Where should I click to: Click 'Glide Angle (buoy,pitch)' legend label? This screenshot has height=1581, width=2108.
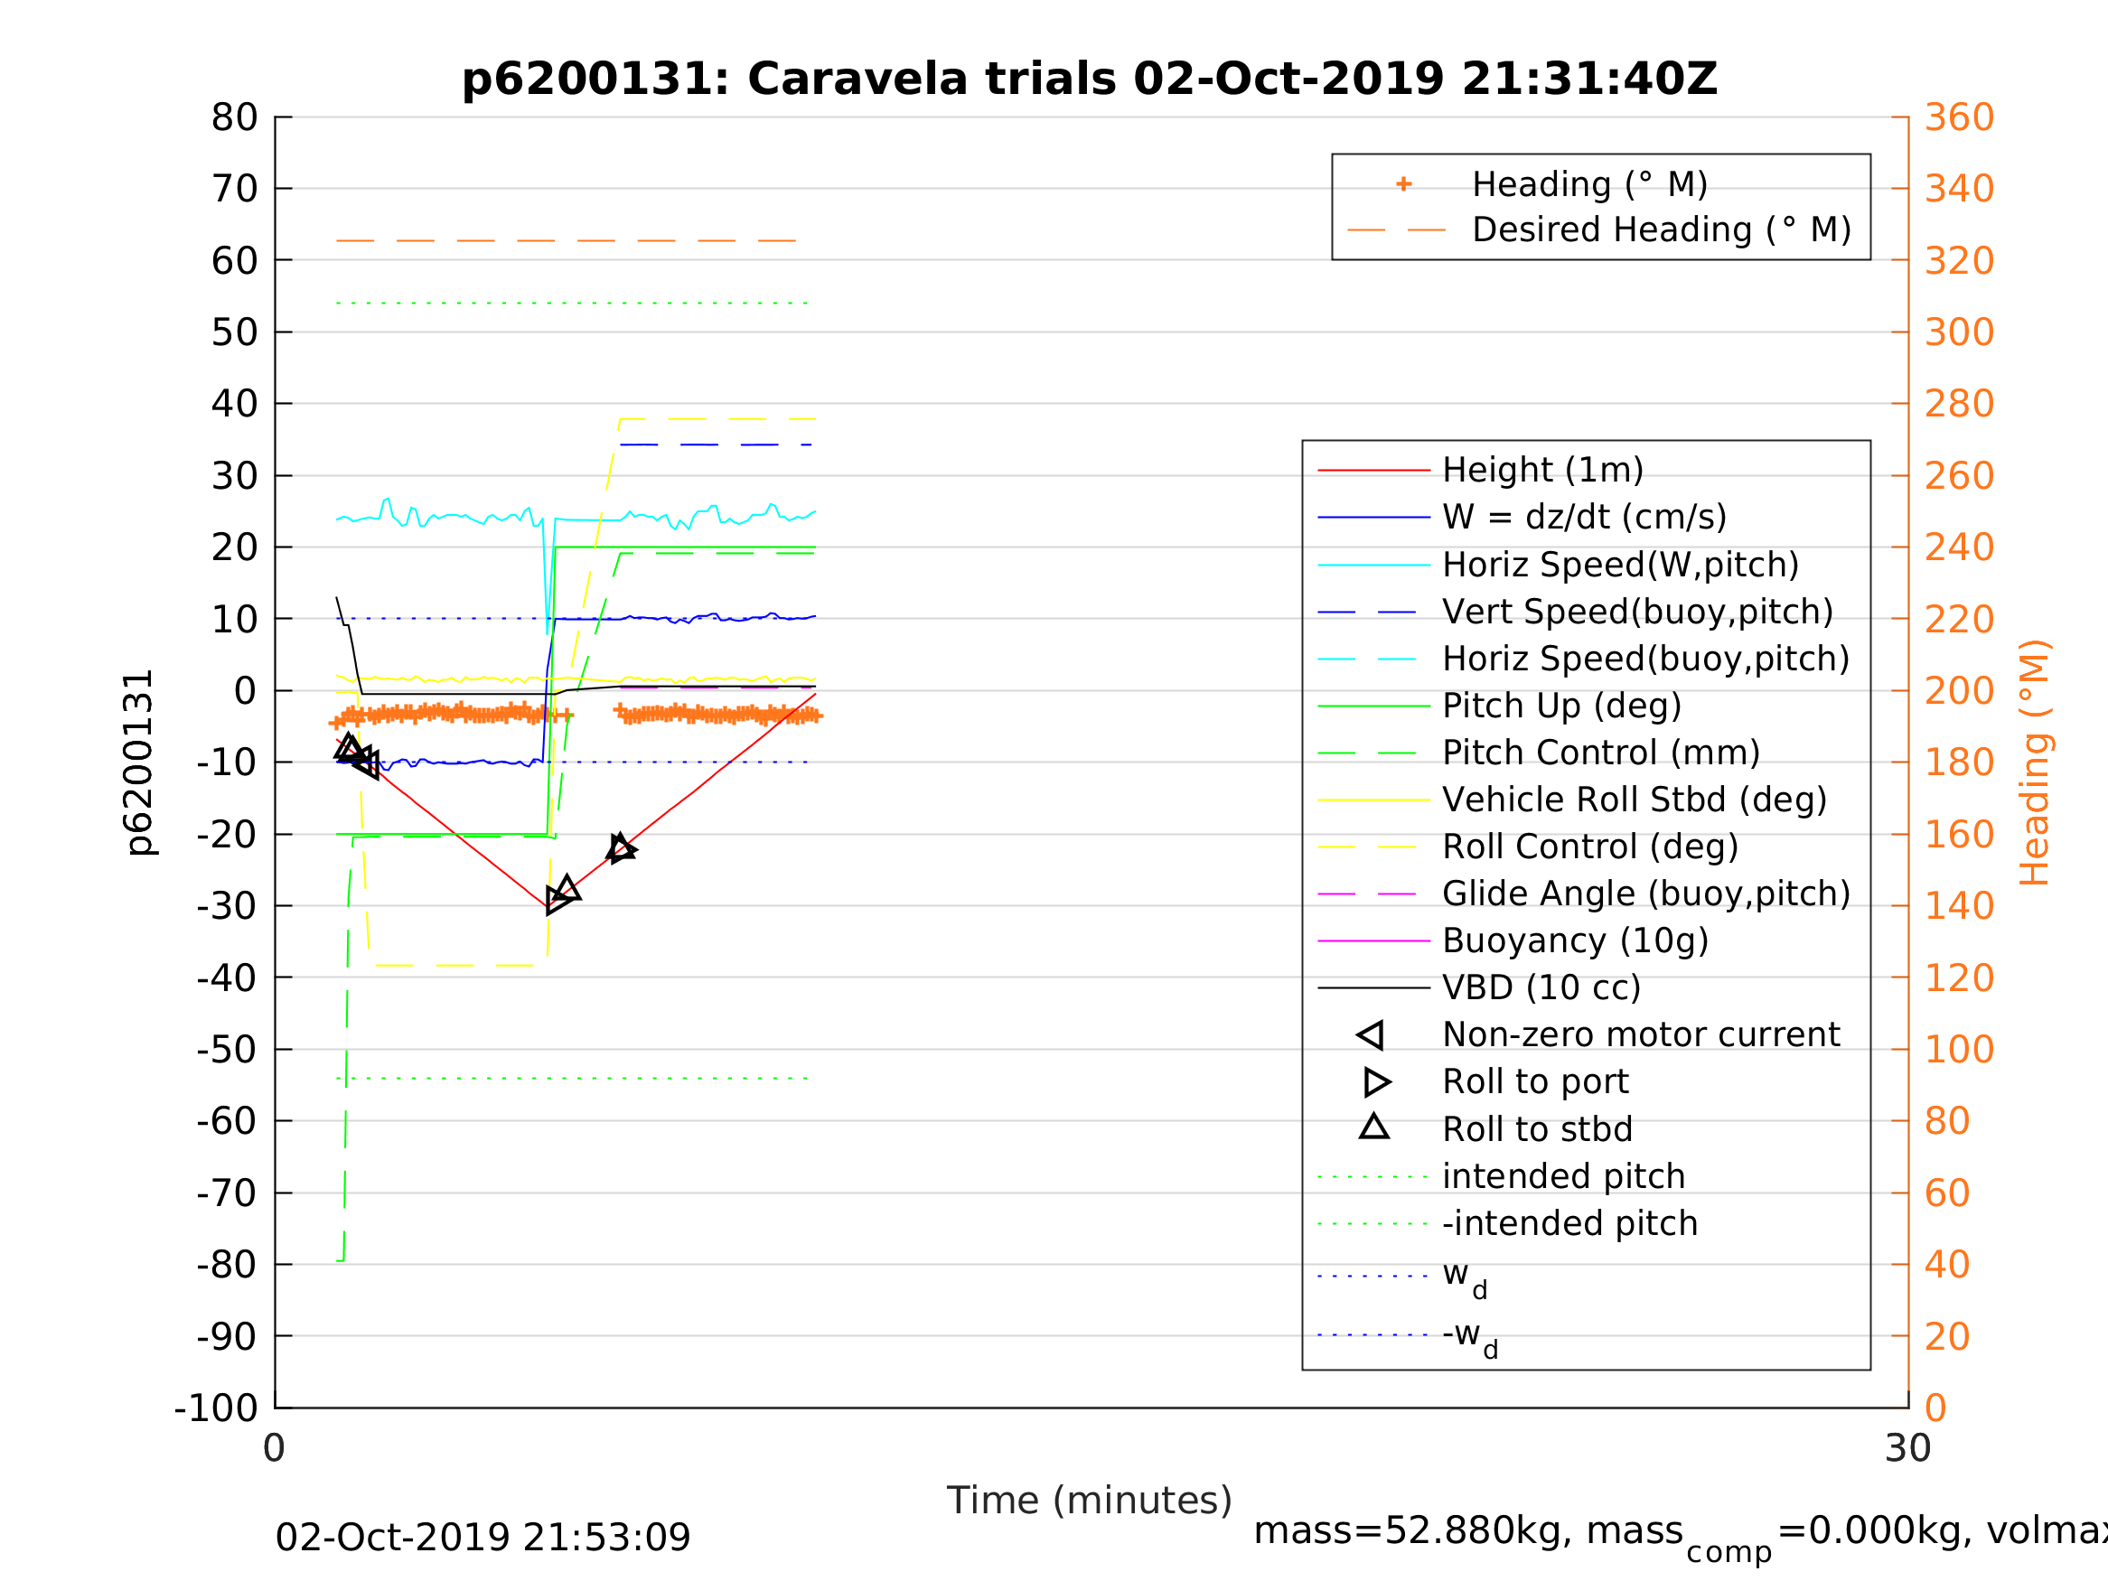(x=1645, y=893)
